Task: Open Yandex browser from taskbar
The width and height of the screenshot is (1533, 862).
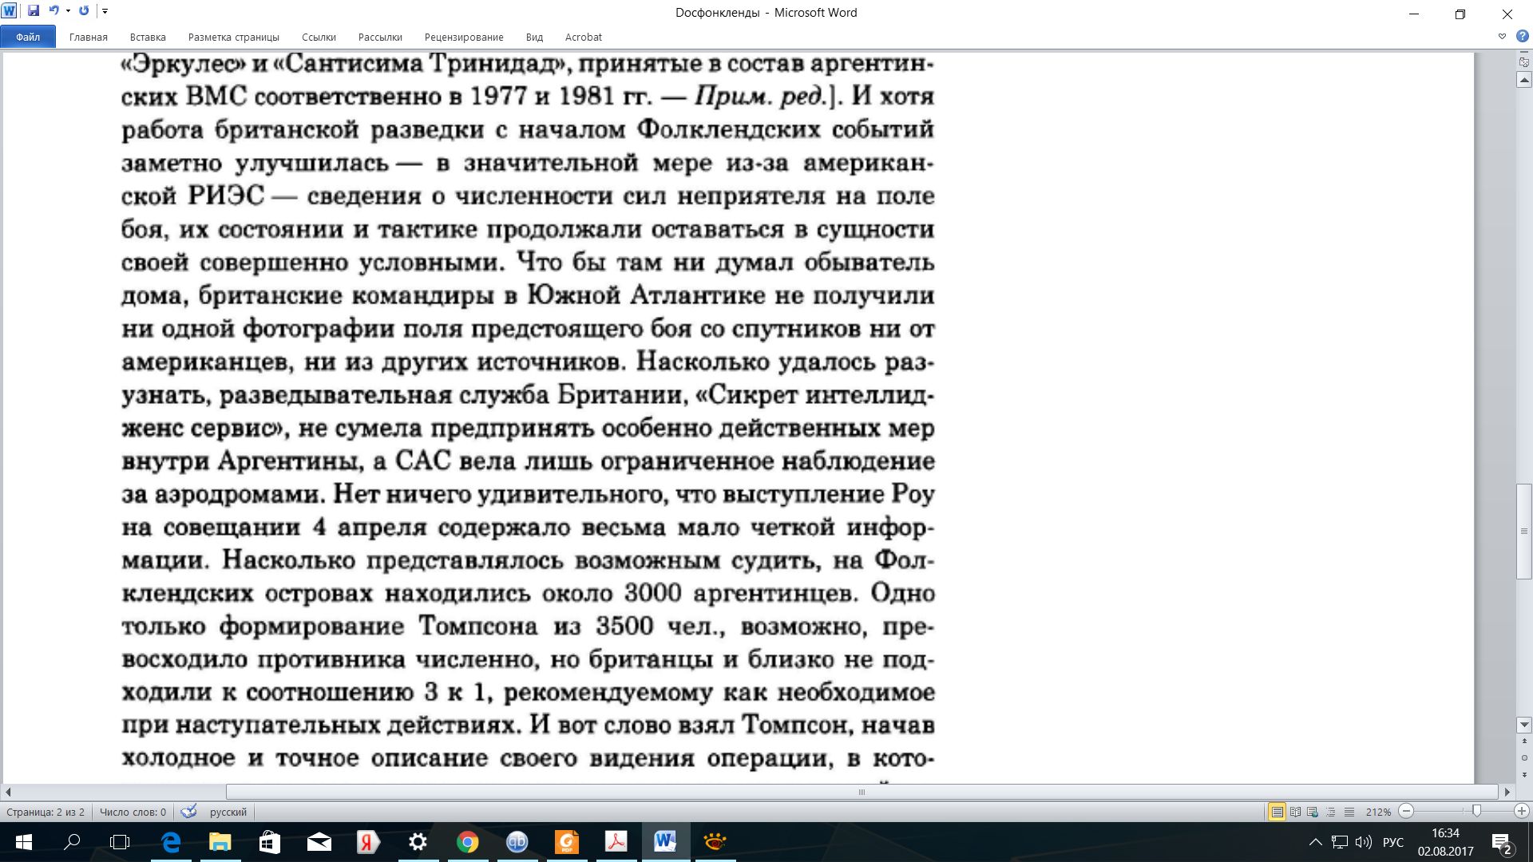Action: (x=368, y=842)
